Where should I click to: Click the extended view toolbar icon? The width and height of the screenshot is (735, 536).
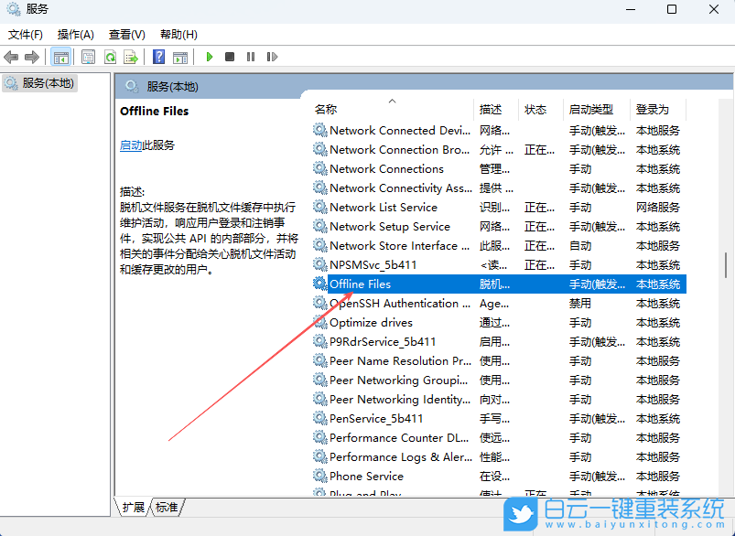179,57
